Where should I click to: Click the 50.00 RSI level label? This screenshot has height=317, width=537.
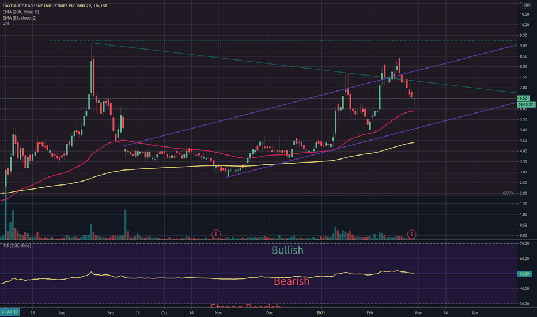pos(524,274)
